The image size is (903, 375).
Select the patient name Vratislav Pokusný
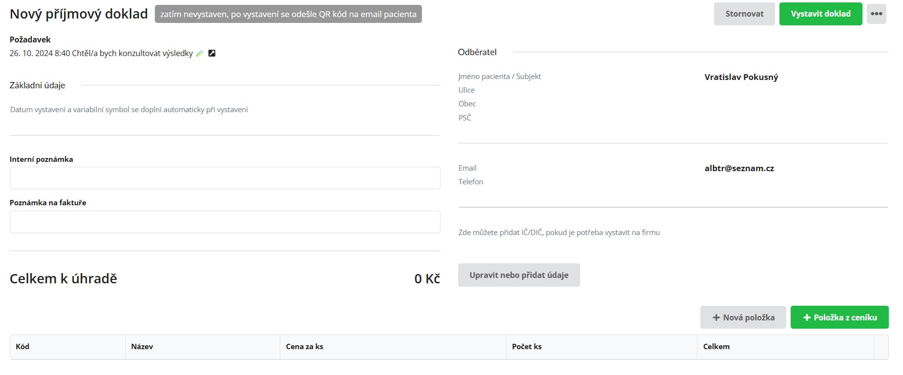click(741, 77)
